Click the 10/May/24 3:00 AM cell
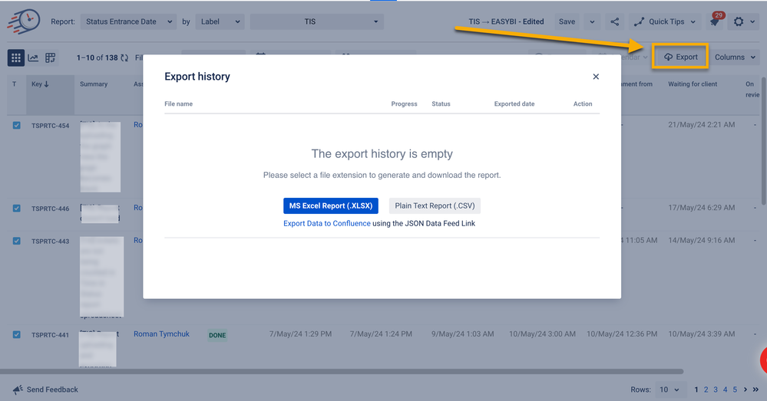The width and height of the screenshot is (767, 401). 542,334
